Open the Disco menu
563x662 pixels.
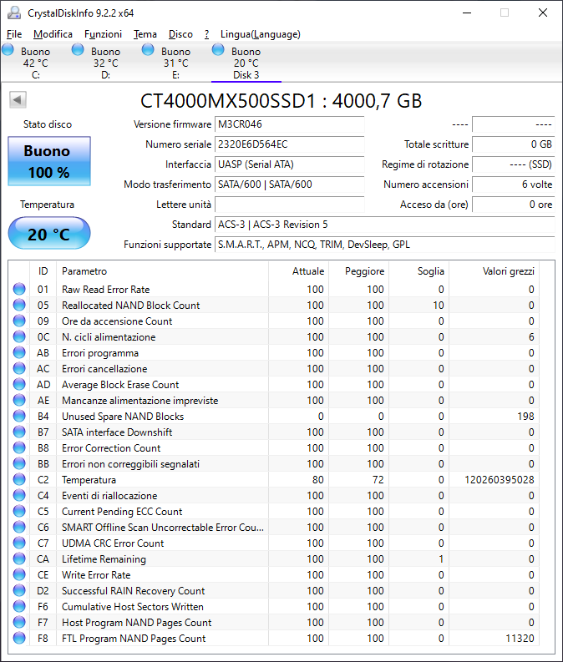point(180,34)
